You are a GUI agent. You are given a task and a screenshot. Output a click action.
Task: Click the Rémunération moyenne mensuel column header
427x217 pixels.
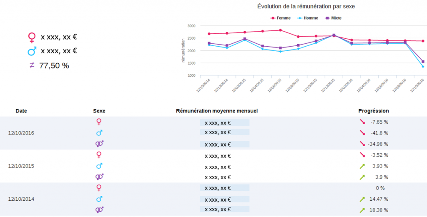coord(217,111)
